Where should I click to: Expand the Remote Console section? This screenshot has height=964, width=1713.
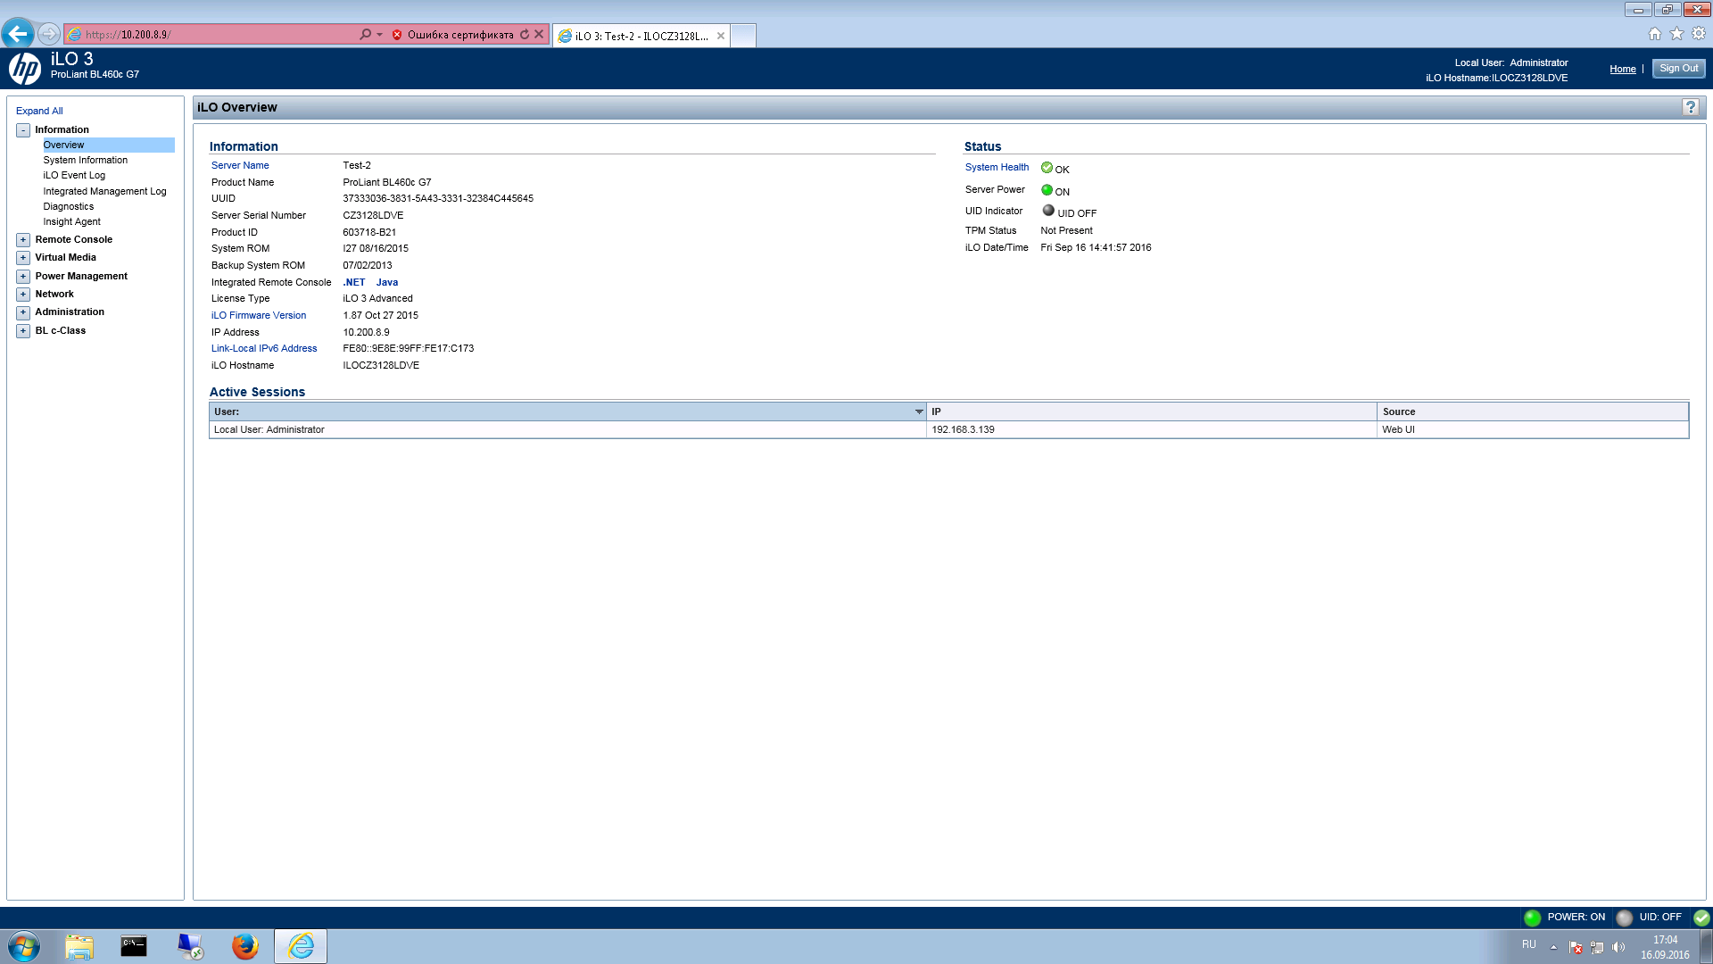23,239
